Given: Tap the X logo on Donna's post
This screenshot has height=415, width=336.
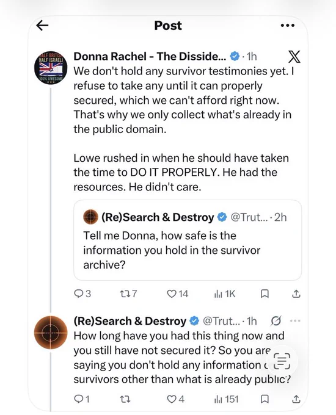Looking at the screenshot, I should pyautogui.click(x=294, y=56).
